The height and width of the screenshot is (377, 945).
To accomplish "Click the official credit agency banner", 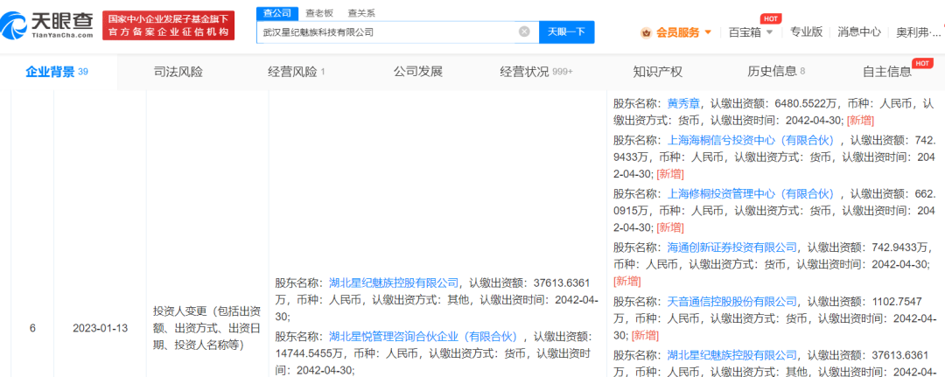I will coord(169,25).
